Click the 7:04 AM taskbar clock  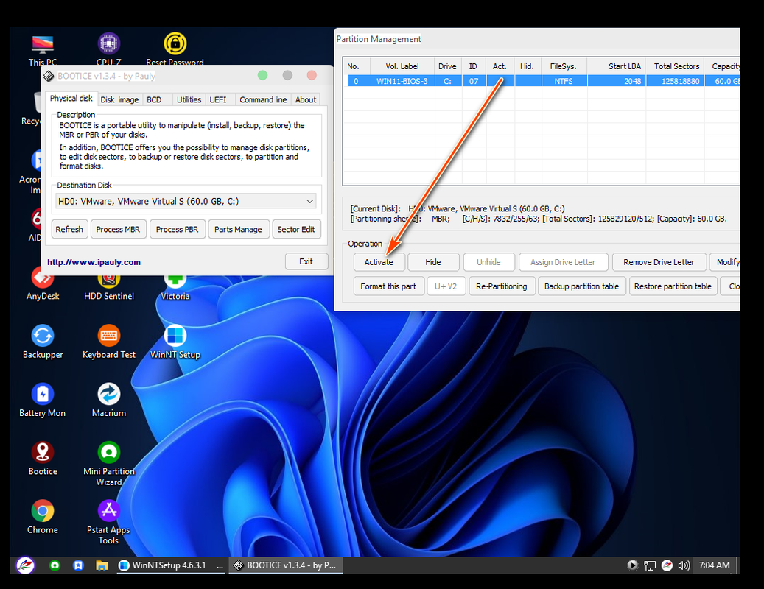(x=714, y=565)
